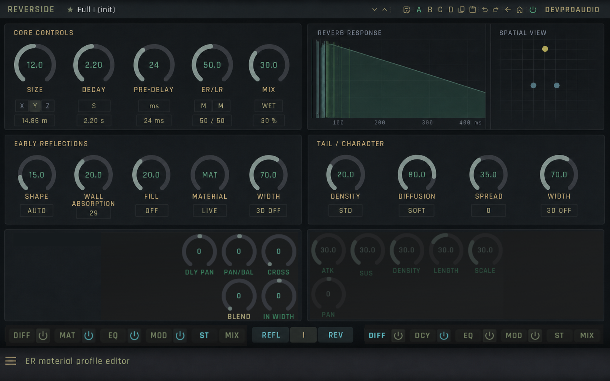Toggle the early reflections MAT power switch

point(89,336)
